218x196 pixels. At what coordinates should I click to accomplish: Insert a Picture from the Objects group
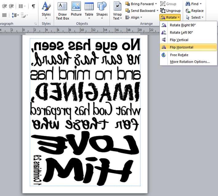coord(76,10)
